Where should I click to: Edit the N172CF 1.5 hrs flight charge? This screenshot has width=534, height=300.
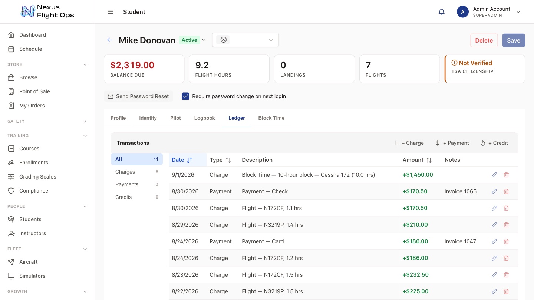(494, 275)
